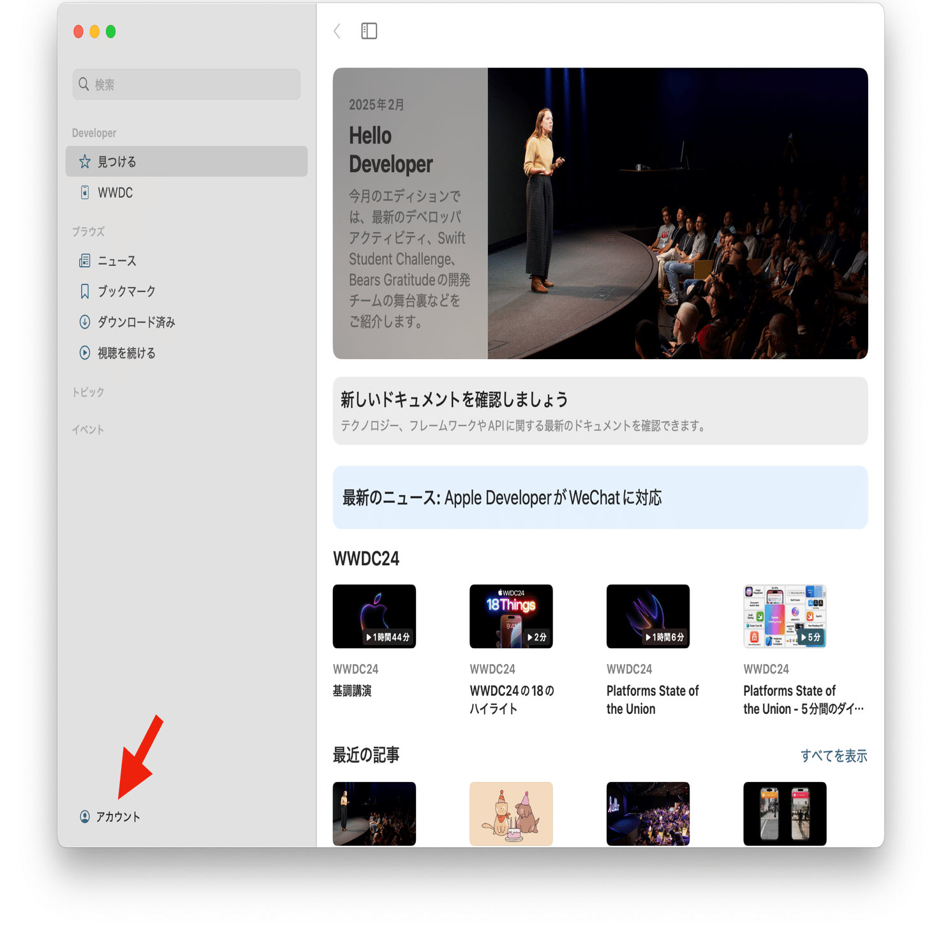This screenshot has height=939, width=939.
Task: Open ダウンロード済み list
Action: coord(186,322)
